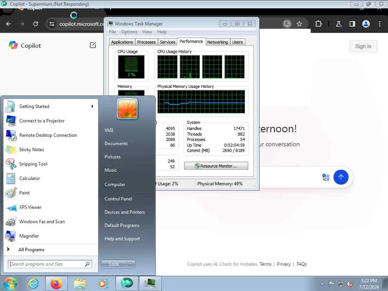This screenshot has height=291, width=388.
Task: Switch to the Processes tab
Action: [146, 42]
